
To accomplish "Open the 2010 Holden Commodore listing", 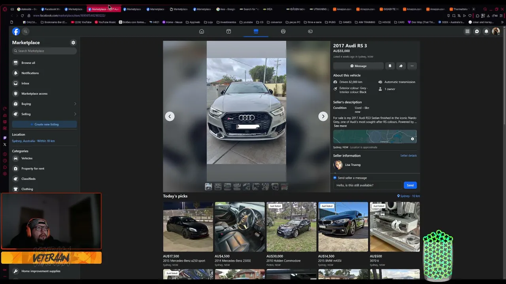I will pos(291,234).
